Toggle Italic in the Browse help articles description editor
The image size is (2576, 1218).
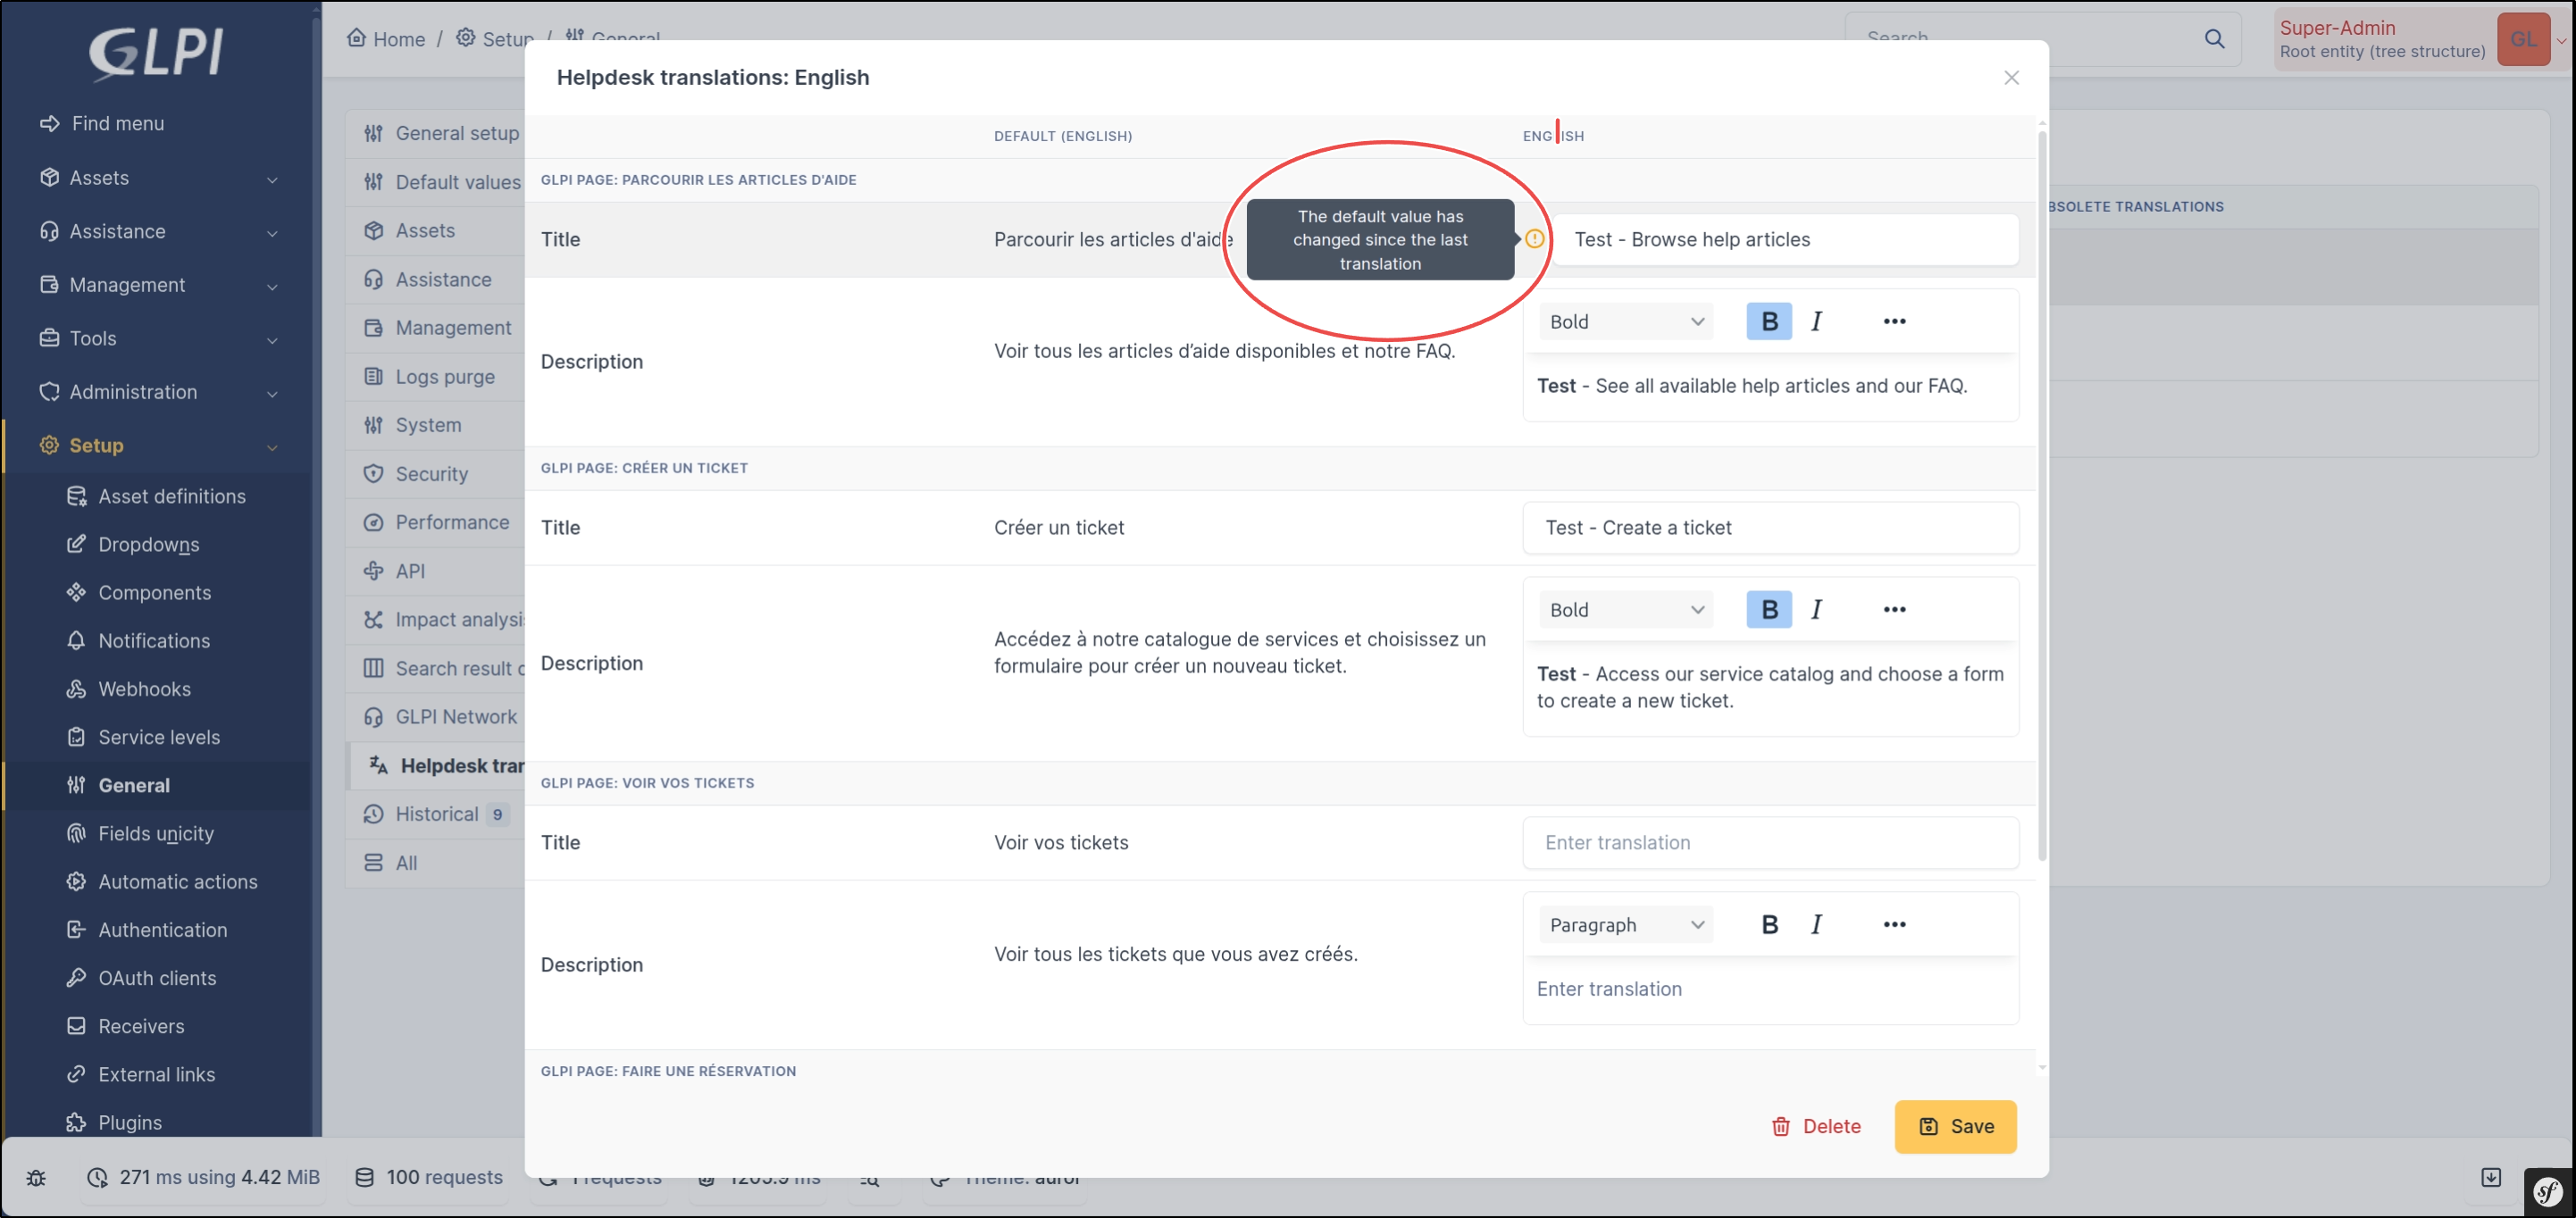[1816, 321]
